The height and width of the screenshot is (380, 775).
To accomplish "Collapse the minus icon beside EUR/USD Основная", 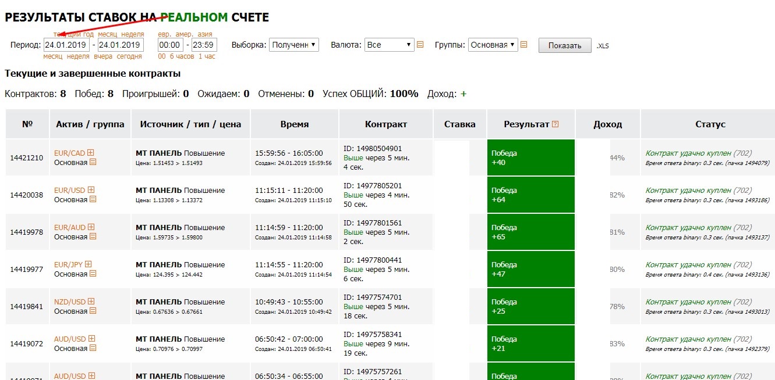I will click(93, 199).
